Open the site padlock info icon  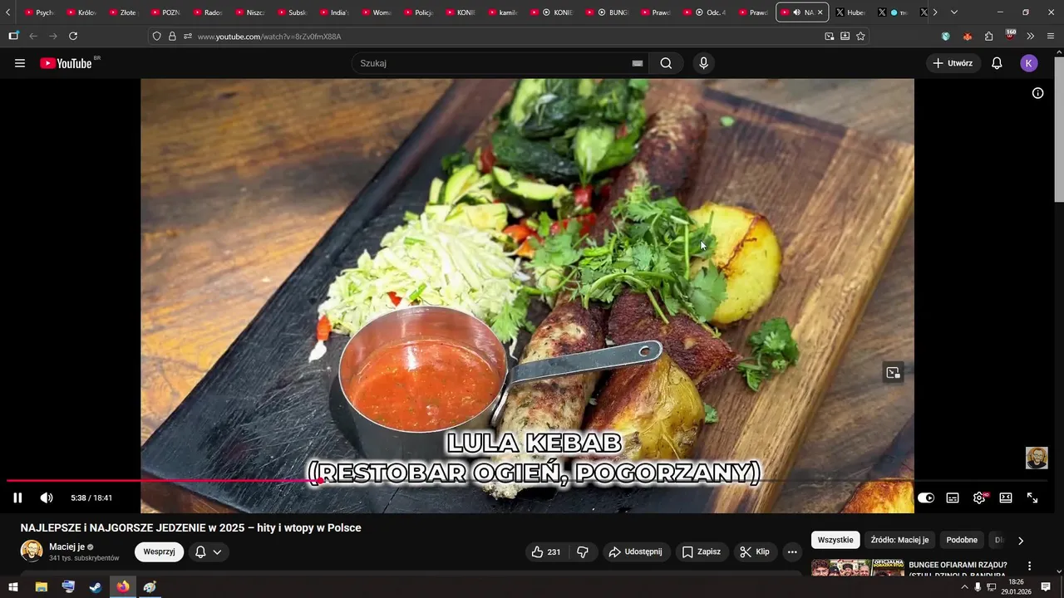click(x=172, y=37)
